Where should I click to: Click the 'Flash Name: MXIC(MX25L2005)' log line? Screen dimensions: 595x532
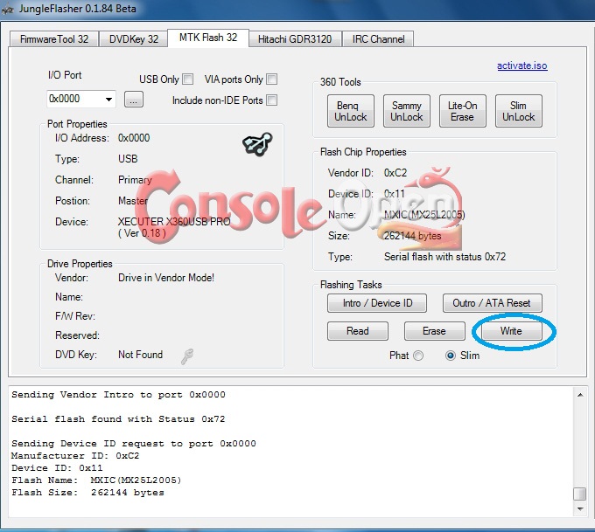[96, 480]
